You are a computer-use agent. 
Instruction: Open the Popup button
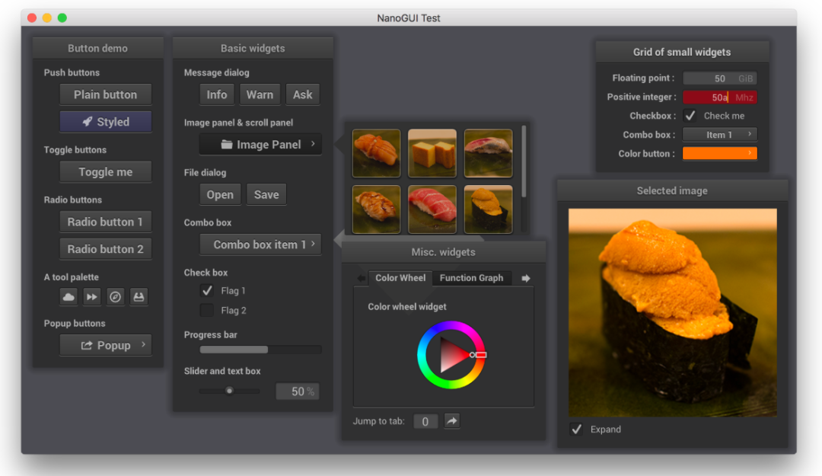105,345
